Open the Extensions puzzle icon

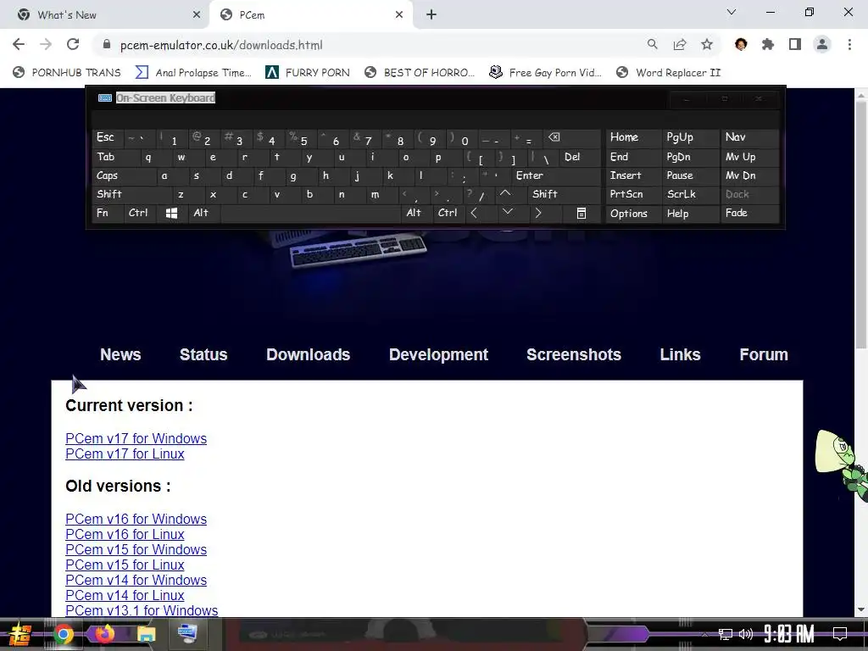[768, 45]
